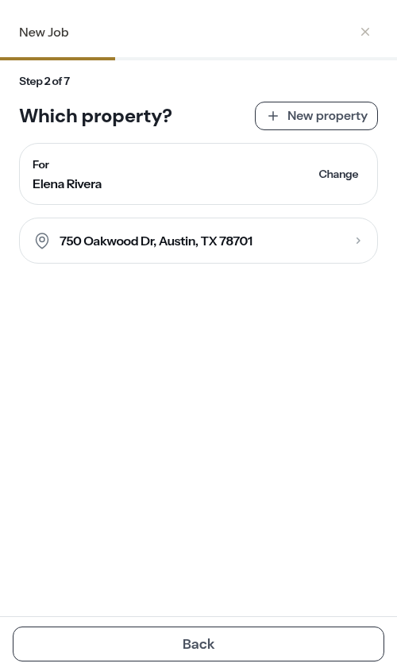Viewport: 397px width, 671px height.
Task: Add a New property
Action: (x=316, y=116)
